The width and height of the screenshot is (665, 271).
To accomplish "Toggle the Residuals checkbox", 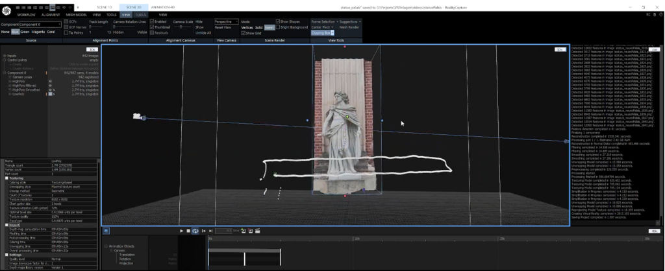I will [x=152, y=32].
